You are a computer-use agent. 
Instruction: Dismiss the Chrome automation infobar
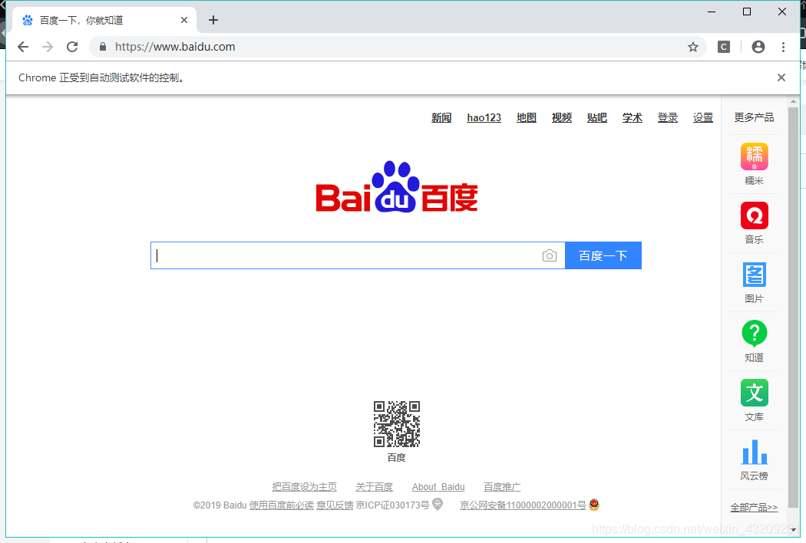[x=781, y=77]
